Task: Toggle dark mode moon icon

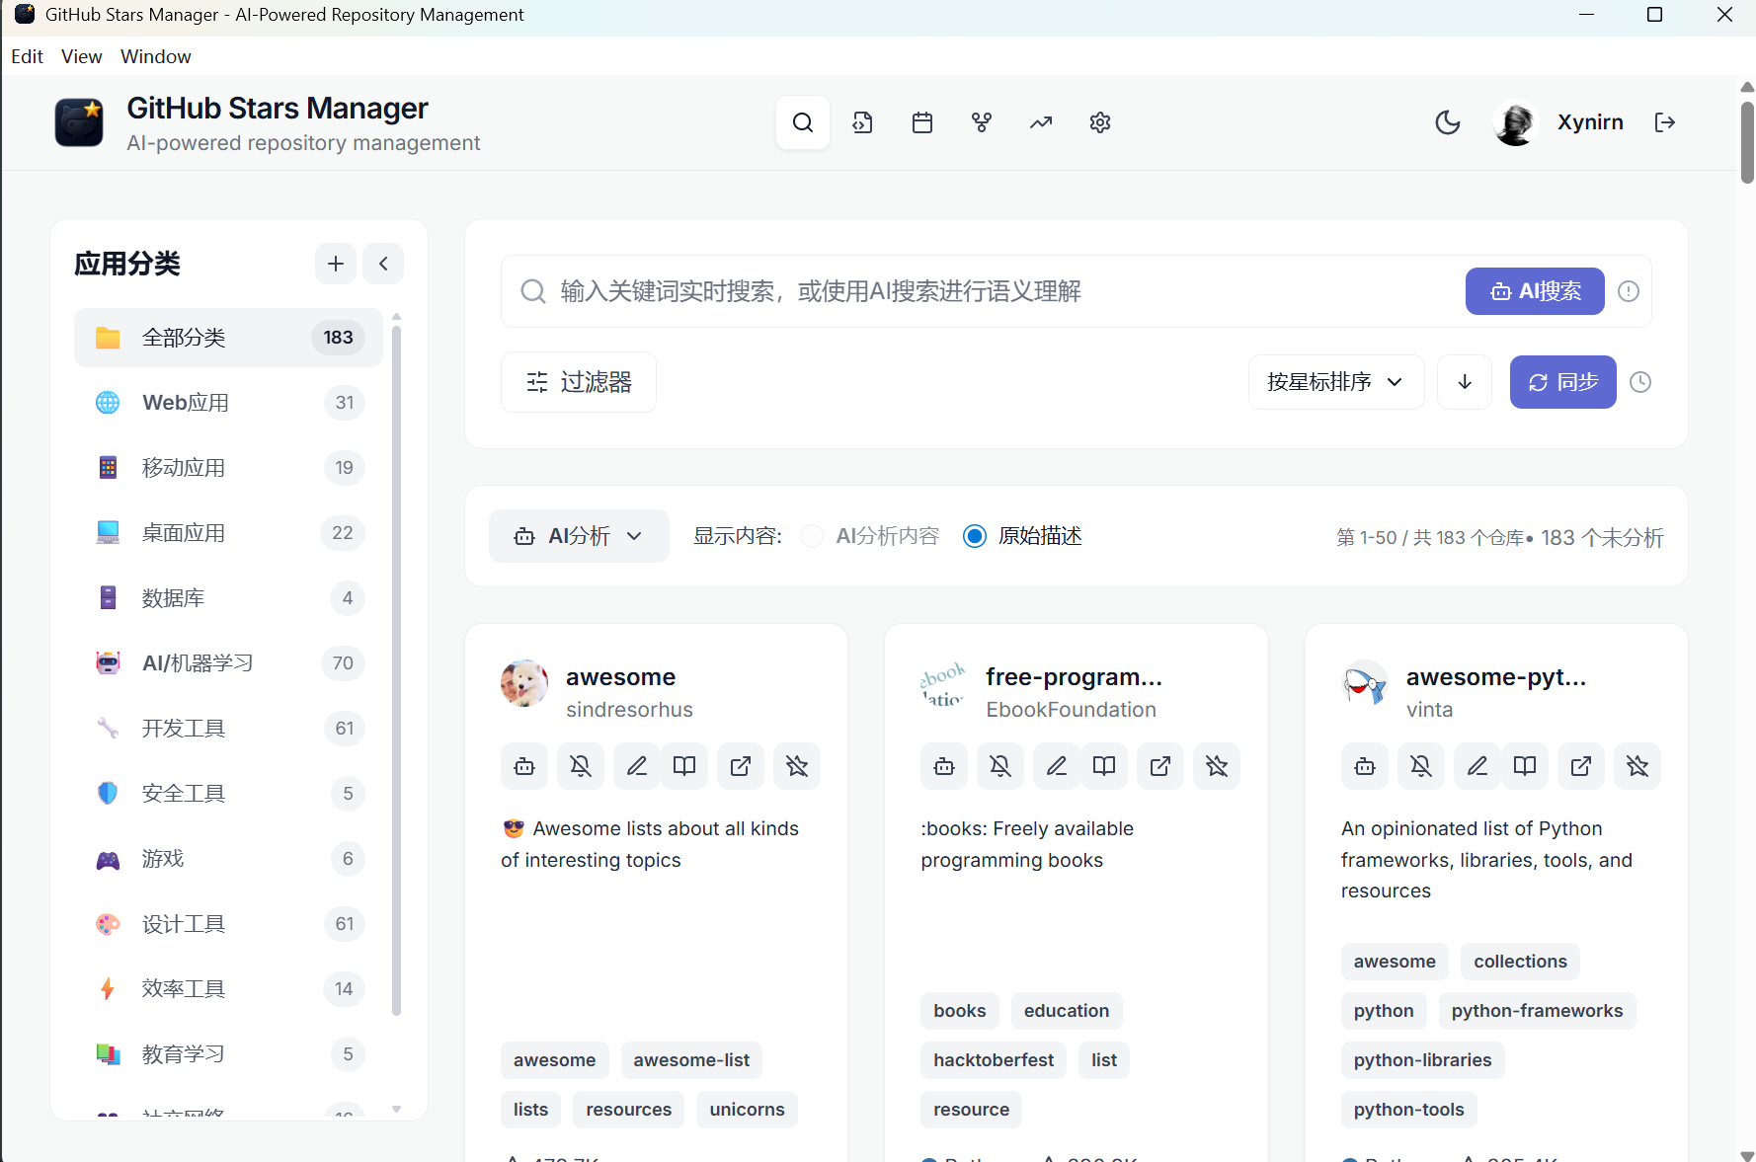Action: pos(1448,122)
